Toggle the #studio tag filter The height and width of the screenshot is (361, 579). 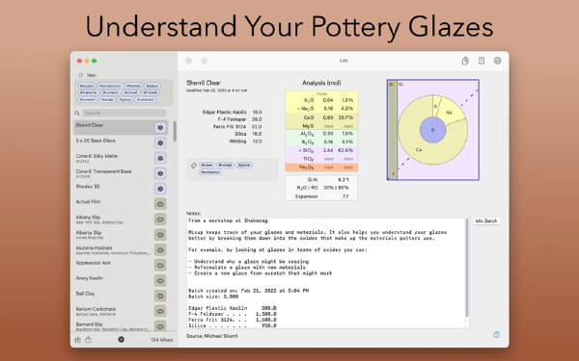[x=87, y=86]
